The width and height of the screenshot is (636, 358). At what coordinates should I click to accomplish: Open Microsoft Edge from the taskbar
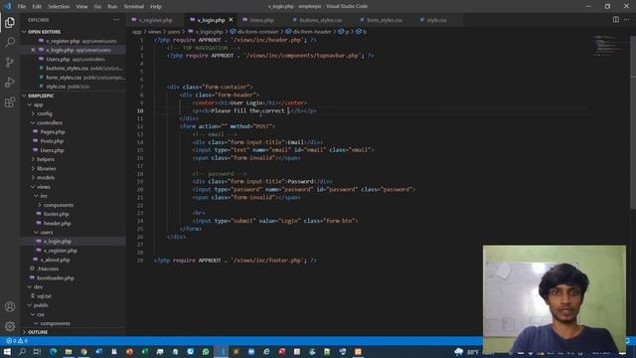pyautogui.click(x=53, y=351)
